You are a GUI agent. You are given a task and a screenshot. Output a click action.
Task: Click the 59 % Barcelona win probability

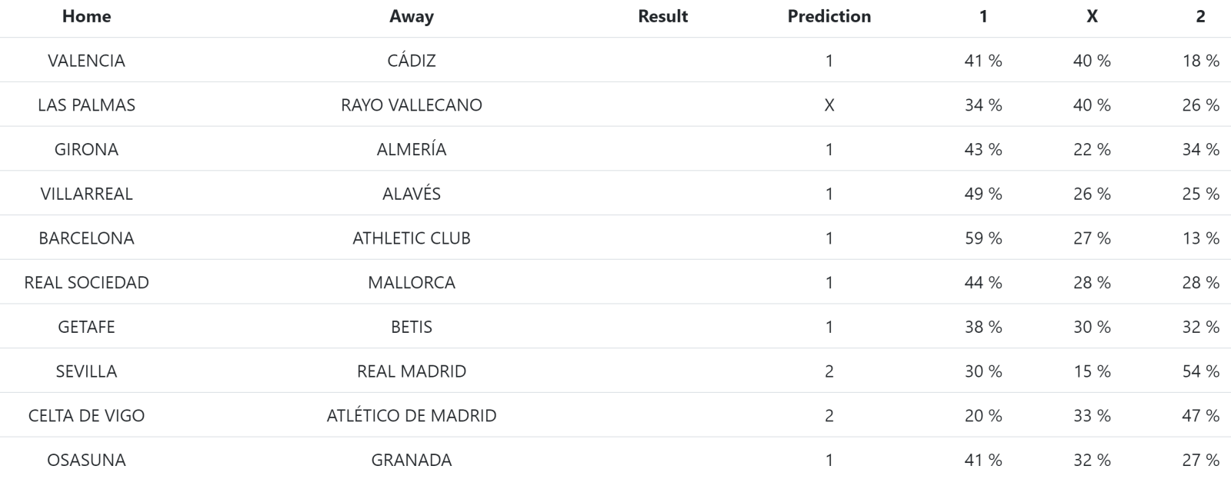point(983,238)
